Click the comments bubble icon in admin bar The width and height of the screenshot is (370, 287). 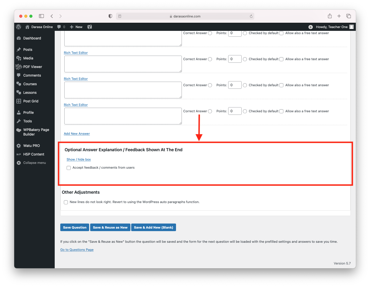tap(59, 27)
